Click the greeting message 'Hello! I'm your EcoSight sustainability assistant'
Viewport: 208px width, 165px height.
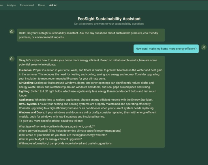[91, 35]
